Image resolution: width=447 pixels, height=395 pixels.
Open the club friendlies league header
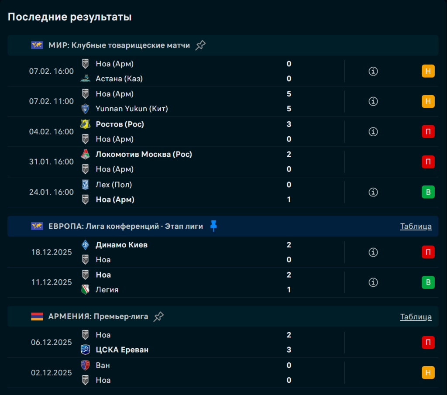119,45
